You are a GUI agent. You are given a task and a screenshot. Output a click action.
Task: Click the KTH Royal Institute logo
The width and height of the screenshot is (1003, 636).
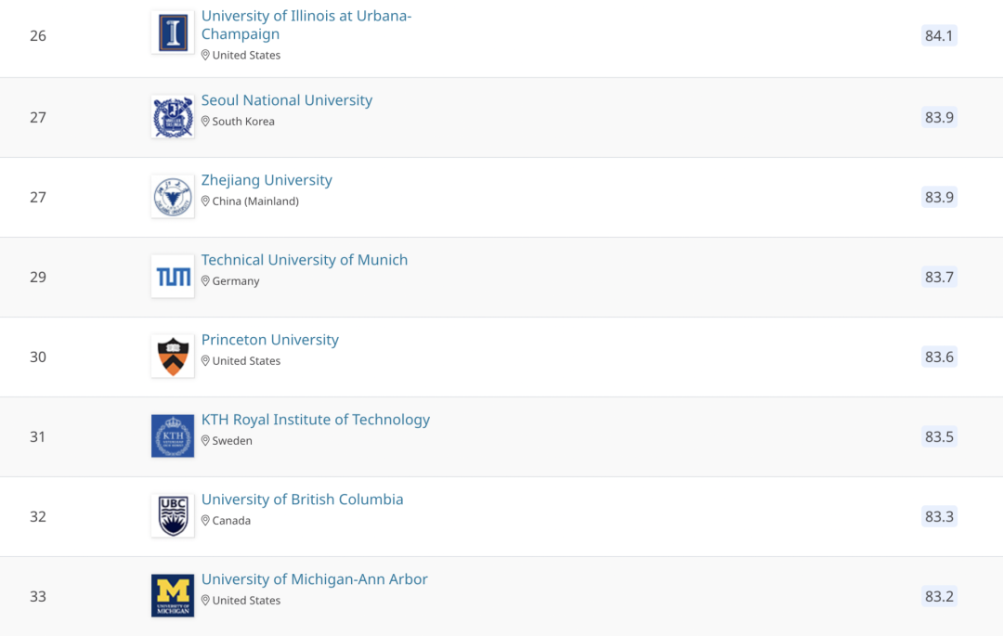(173, 436)
